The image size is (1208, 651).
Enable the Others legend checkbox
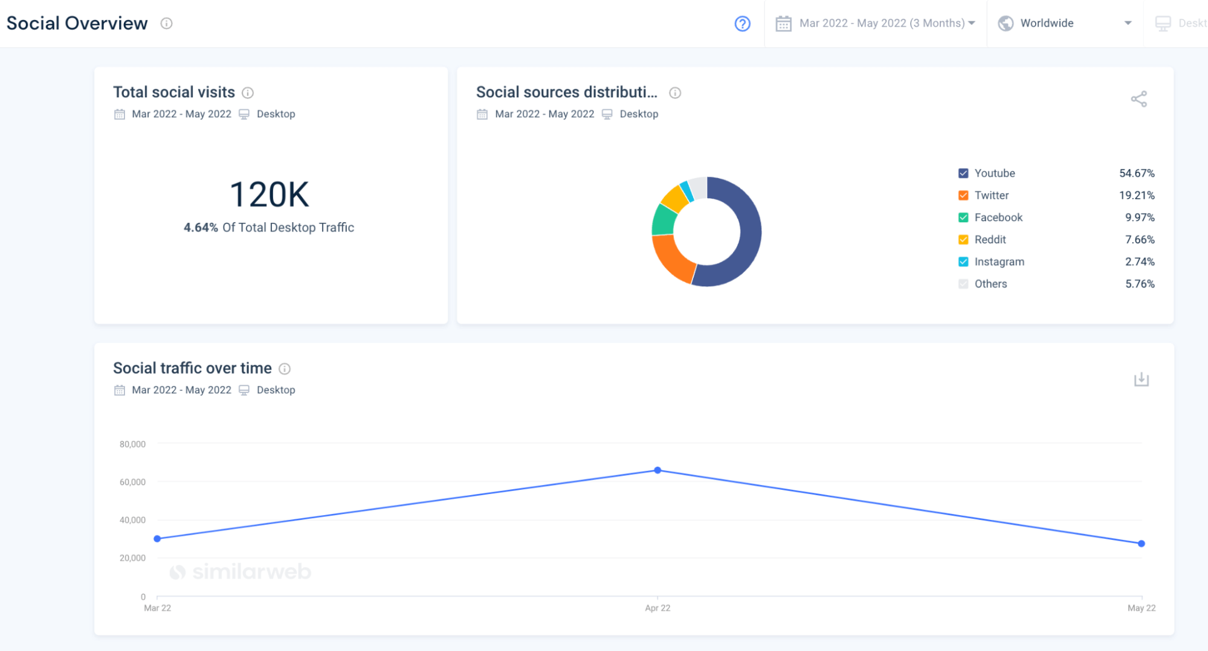(x=963, y=283)
